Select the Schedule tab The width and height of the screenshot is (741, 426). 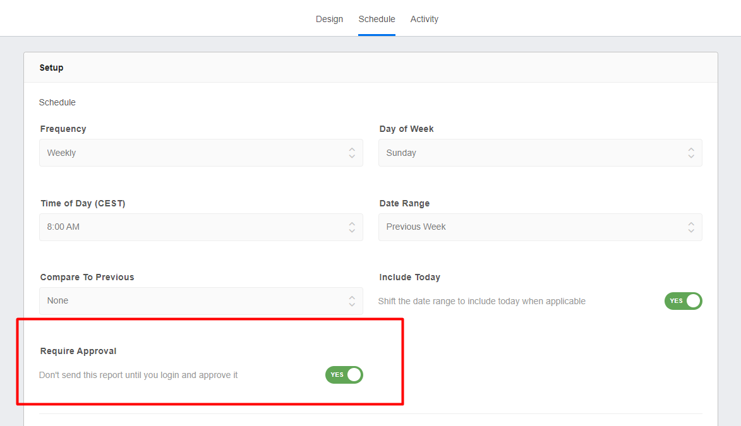pos(377,19)
